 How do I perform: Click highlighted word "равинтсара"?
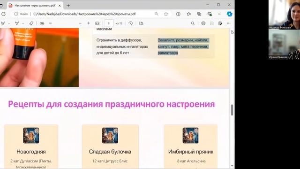pyautogui.click(x=168, y=53)
